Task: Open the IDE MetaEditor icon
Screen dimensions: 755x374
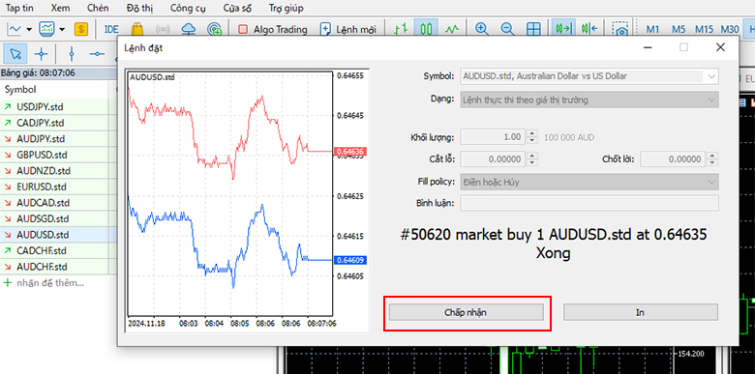Action: pos(111,29)
